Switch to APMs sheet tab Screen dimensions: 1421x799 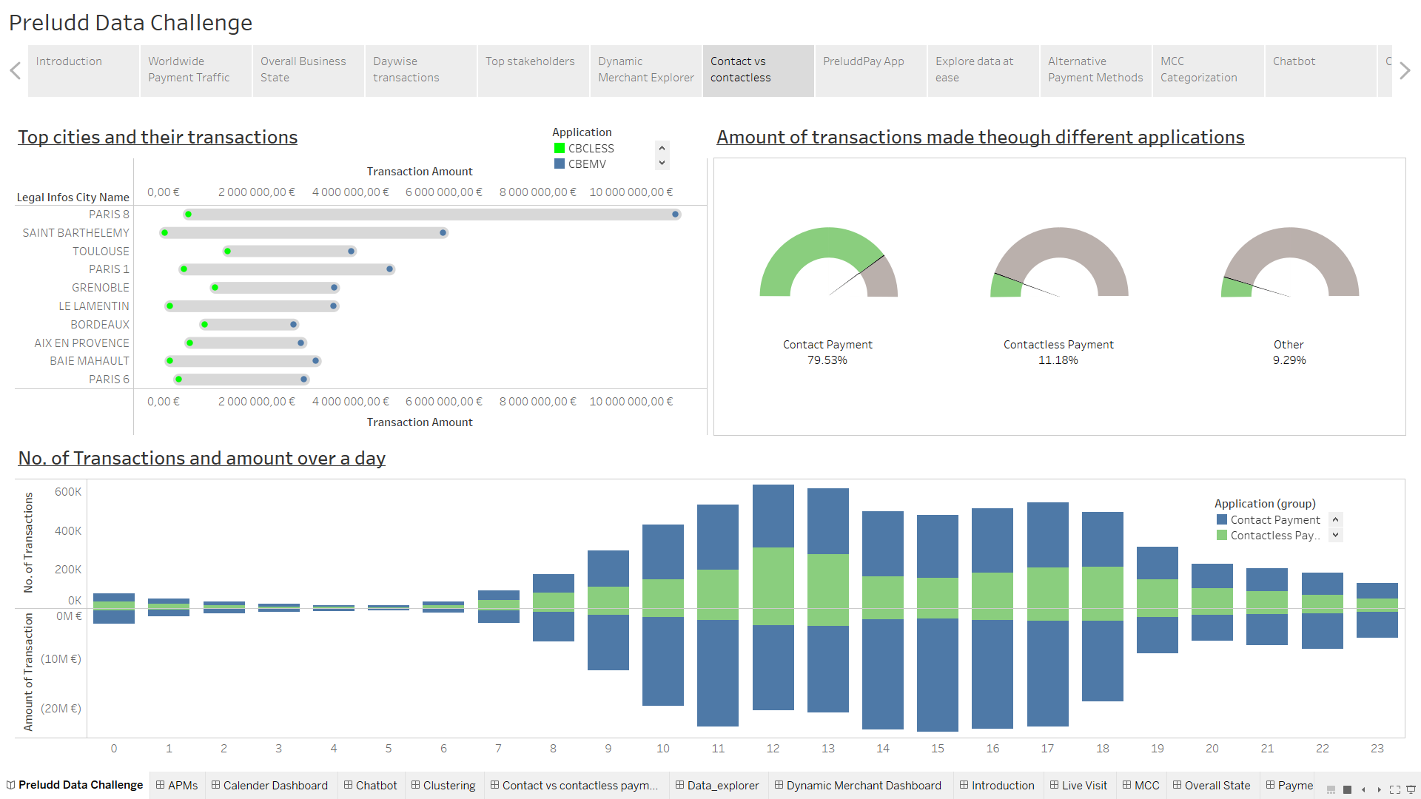click(x=177, y=785)
